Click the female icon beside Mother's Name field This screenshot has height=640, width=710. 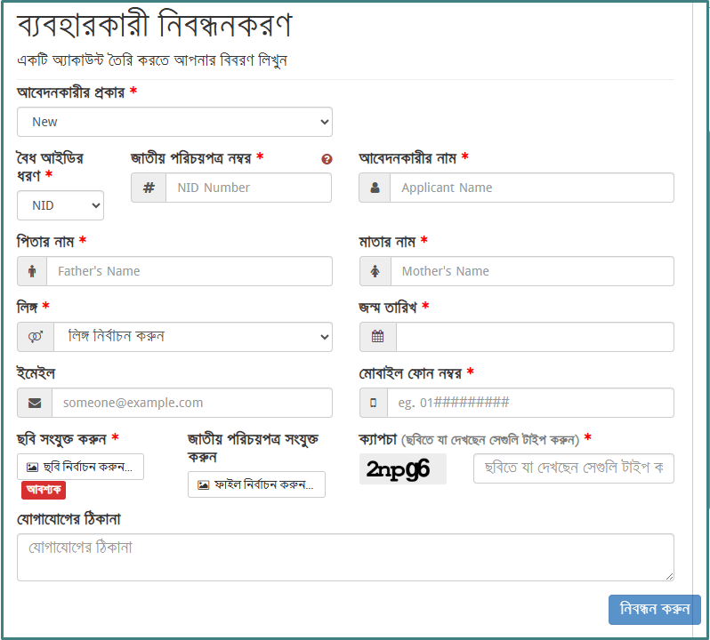point(375,271)
